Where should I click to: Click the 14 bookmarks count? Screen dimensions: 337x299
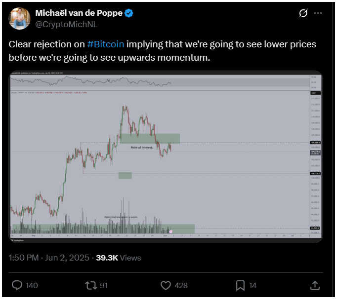(x=253, y=286)
